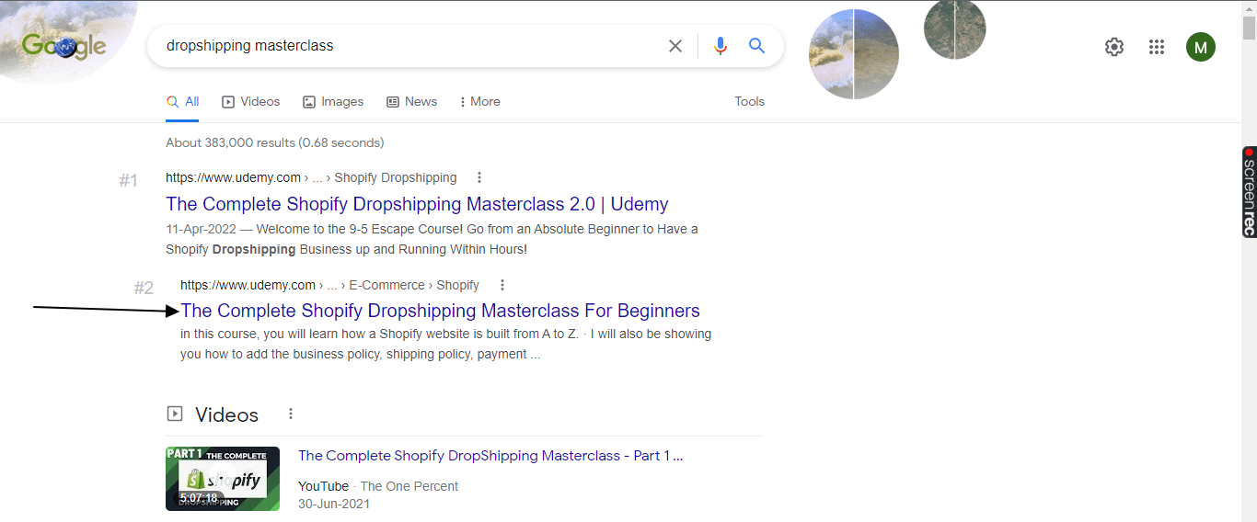1257x522 pixels.
Task: Start voice search with microphone icon
Action: [x=721, y=46]
